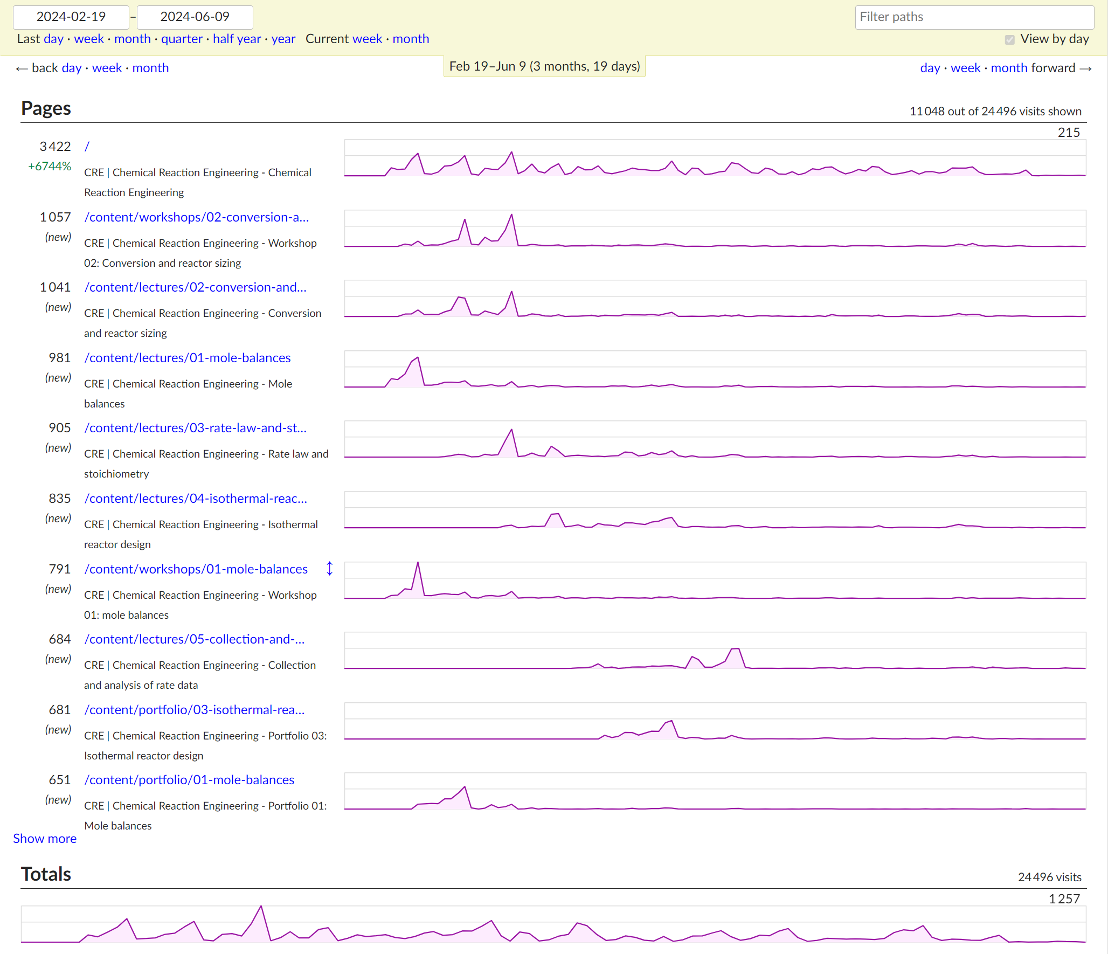
Task: Click the 1 057 visit count
Action: tap(55, 217)
